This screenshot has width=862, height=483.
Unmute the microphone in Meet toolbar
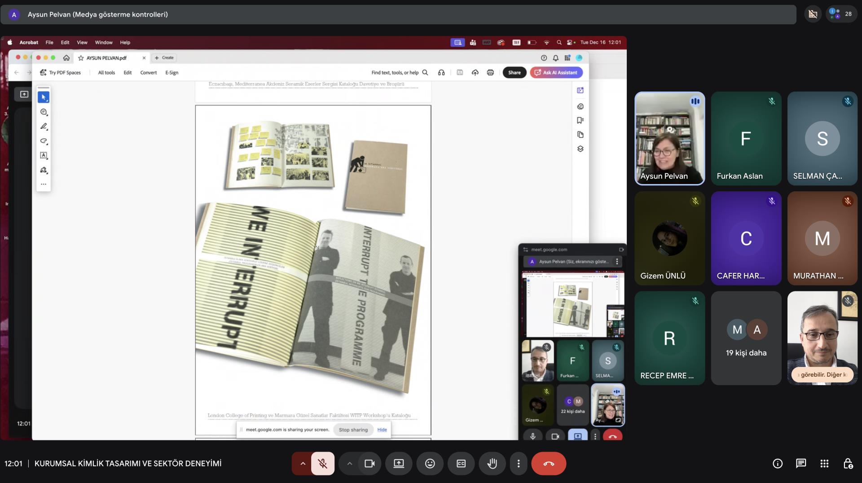click(x=322, y=464)
